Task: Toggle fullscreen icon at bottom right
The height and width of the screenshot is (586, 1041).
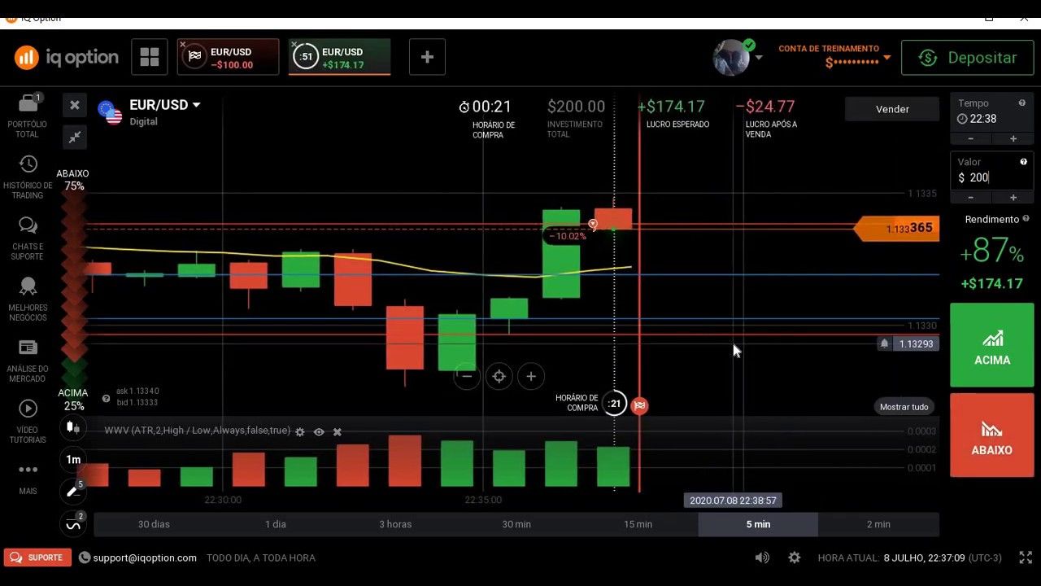Action: point(1026,558)
